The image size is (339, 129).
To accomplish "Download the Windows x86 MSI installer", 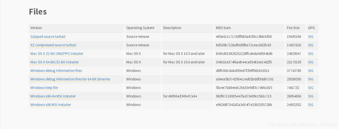I will click(51, 105).
